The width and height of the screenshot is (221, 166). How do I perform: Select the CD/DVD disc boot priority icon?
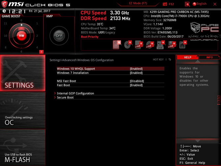128,45
